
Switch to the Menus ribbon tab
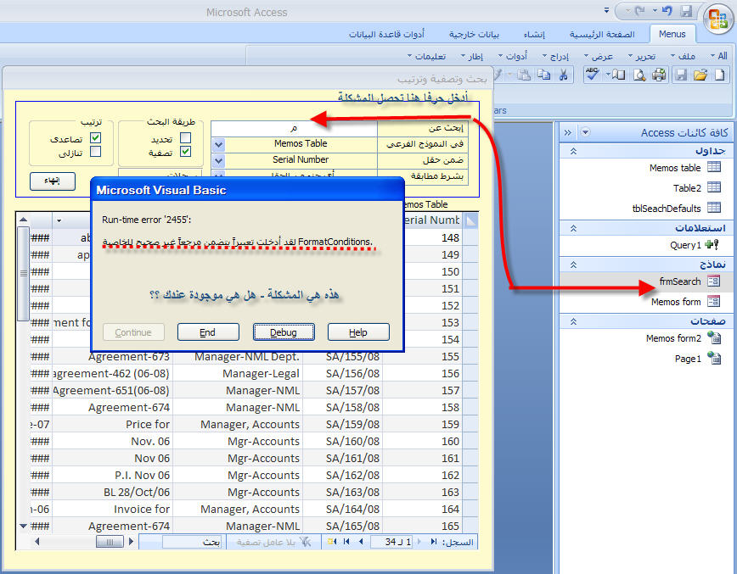coord(672,34)
